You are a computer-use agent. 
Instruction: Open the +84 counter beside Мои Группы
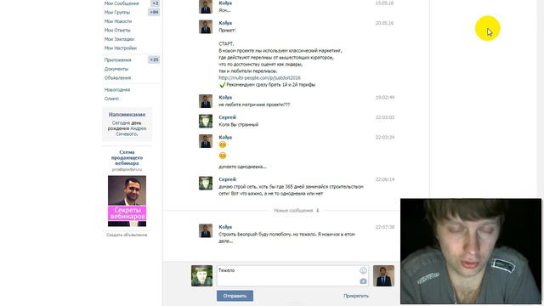tap(154, 12)
